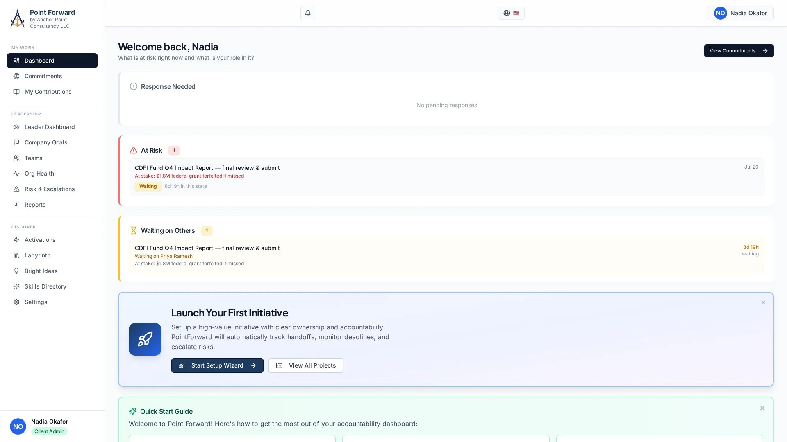787x442 pixels.
Task: Click the Labyrinth library icon
Action: (16, 255)
